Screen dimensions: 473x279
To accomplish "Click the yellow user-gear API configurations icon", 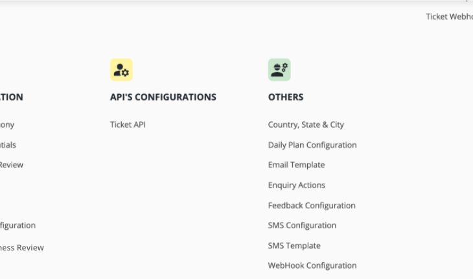I will tap(121, 70).
